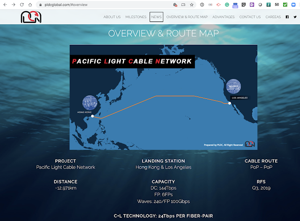Viewport: 300px width, 221px height.
Task: Bookmark this page with the star
Action: click(192, 5)
